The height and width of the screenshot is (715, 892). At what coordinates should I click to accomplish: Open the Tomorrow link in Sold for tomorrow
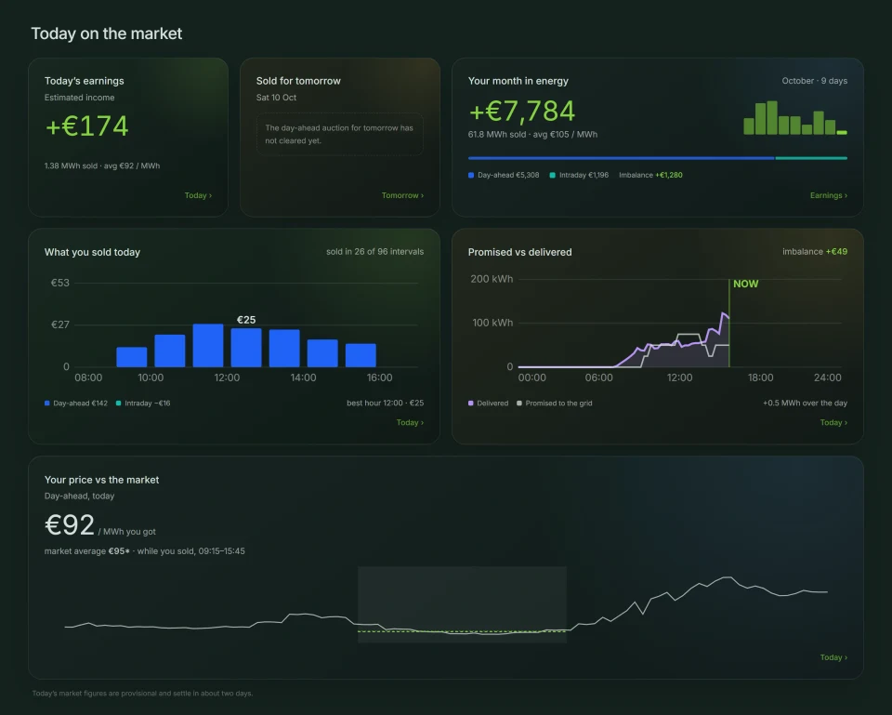(402, 195)
